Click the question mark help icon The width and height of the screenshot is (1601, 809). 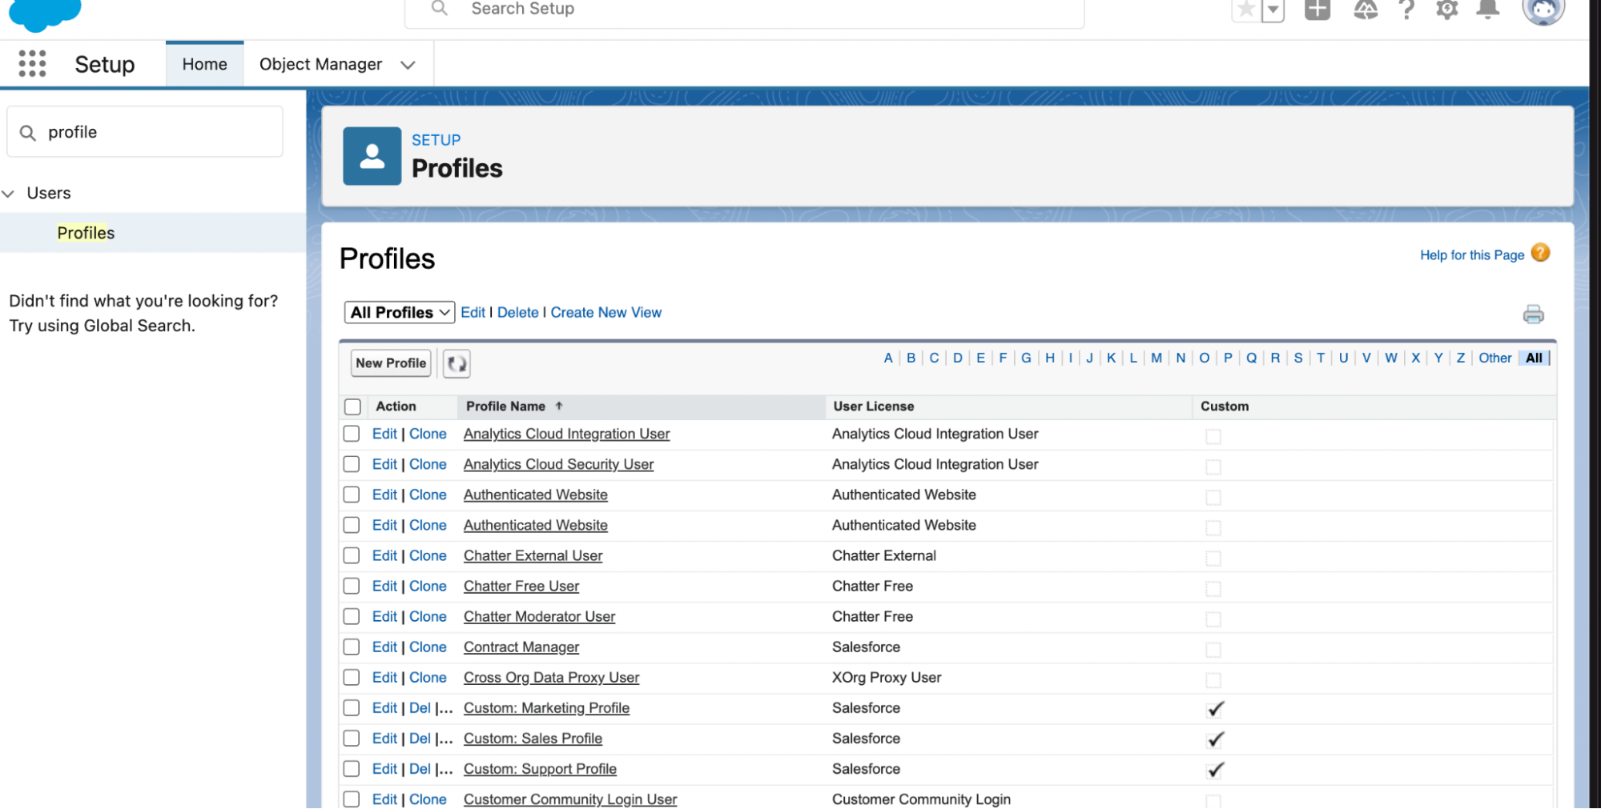(1406, 10)
